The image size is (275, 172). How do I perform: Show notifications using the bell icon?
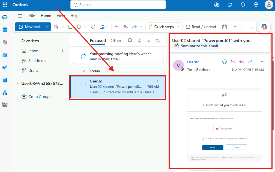click(243, 5)
